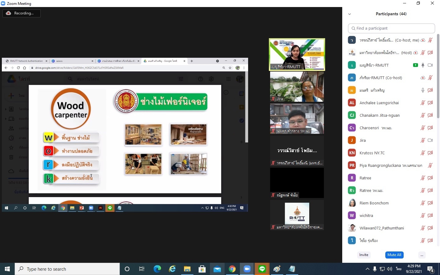Open File Explorer from the taskbar
The height and width of the screenshot is (275, 440).
click(x=187, y=269)
